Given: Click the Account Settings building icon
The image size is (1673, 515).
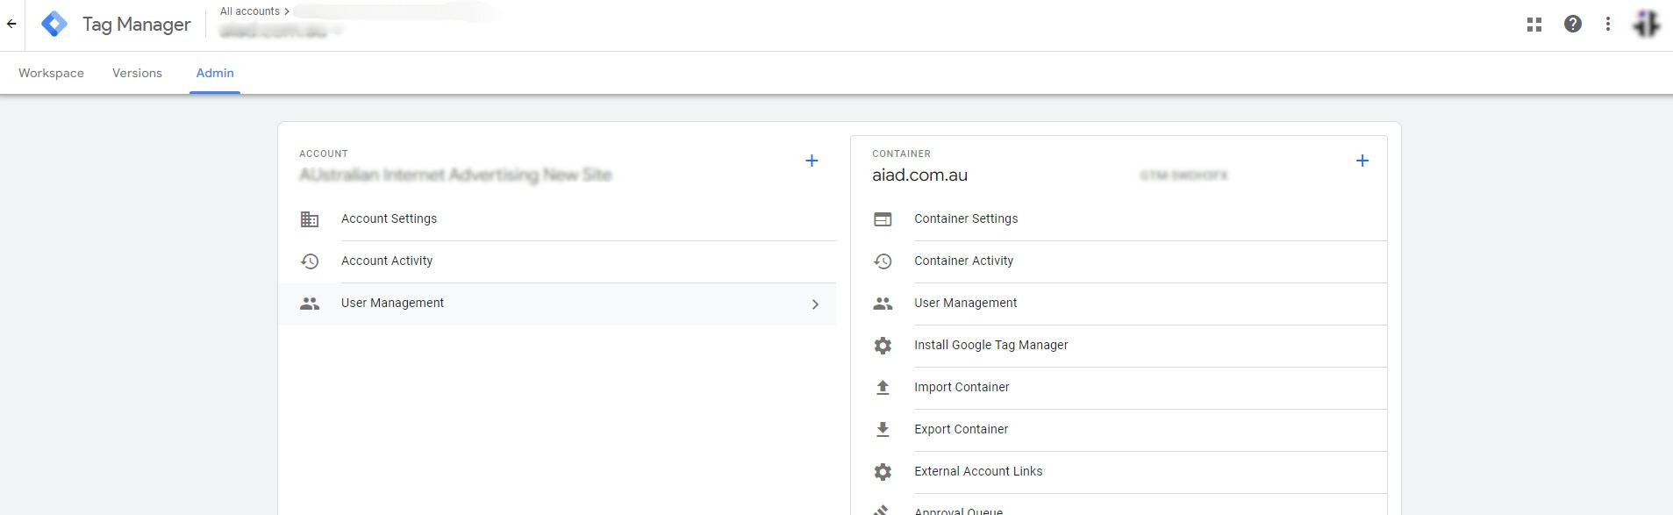Looking at the screenshot, I should [310, 219].
